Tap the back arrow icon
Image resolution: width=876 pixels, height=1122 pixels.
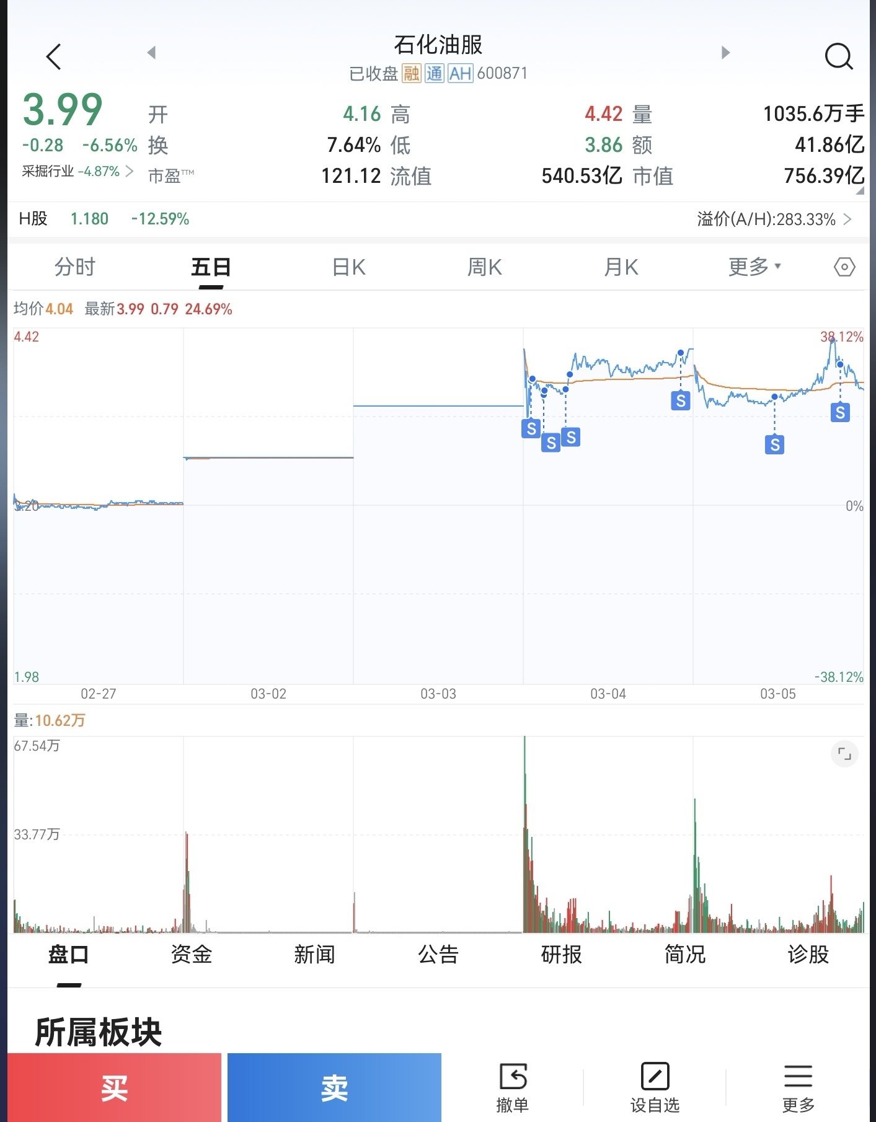54,57
